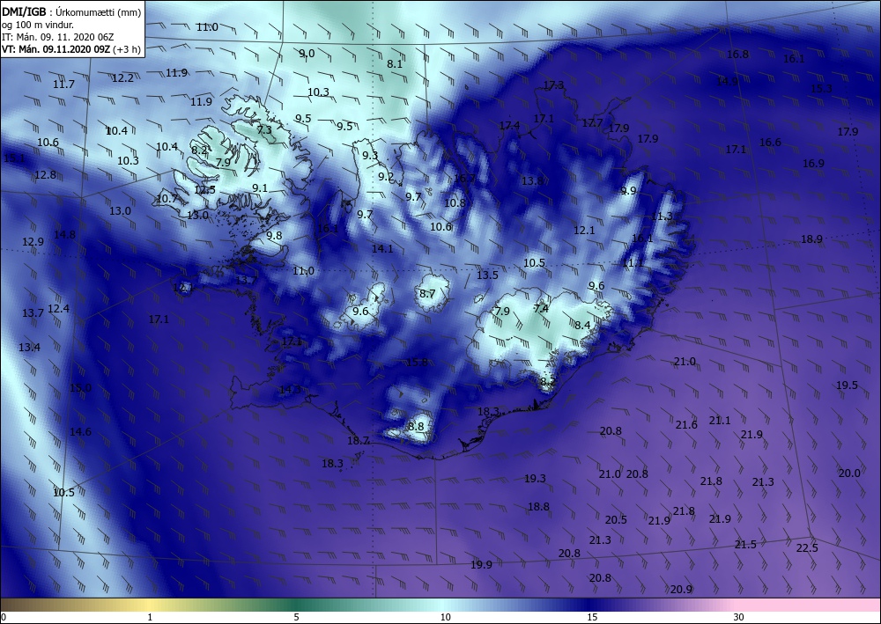881x624 pixels.
Task: Click the '5' label on the color scale
Action: coord(296,617)
